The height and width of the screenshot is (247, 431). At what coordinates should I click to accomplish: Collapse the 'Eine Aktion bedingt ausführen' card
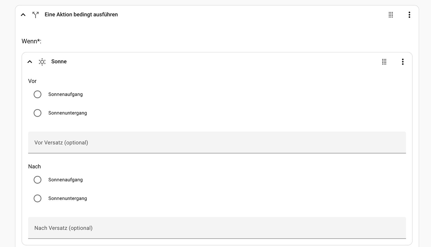(x=23, y=15)
